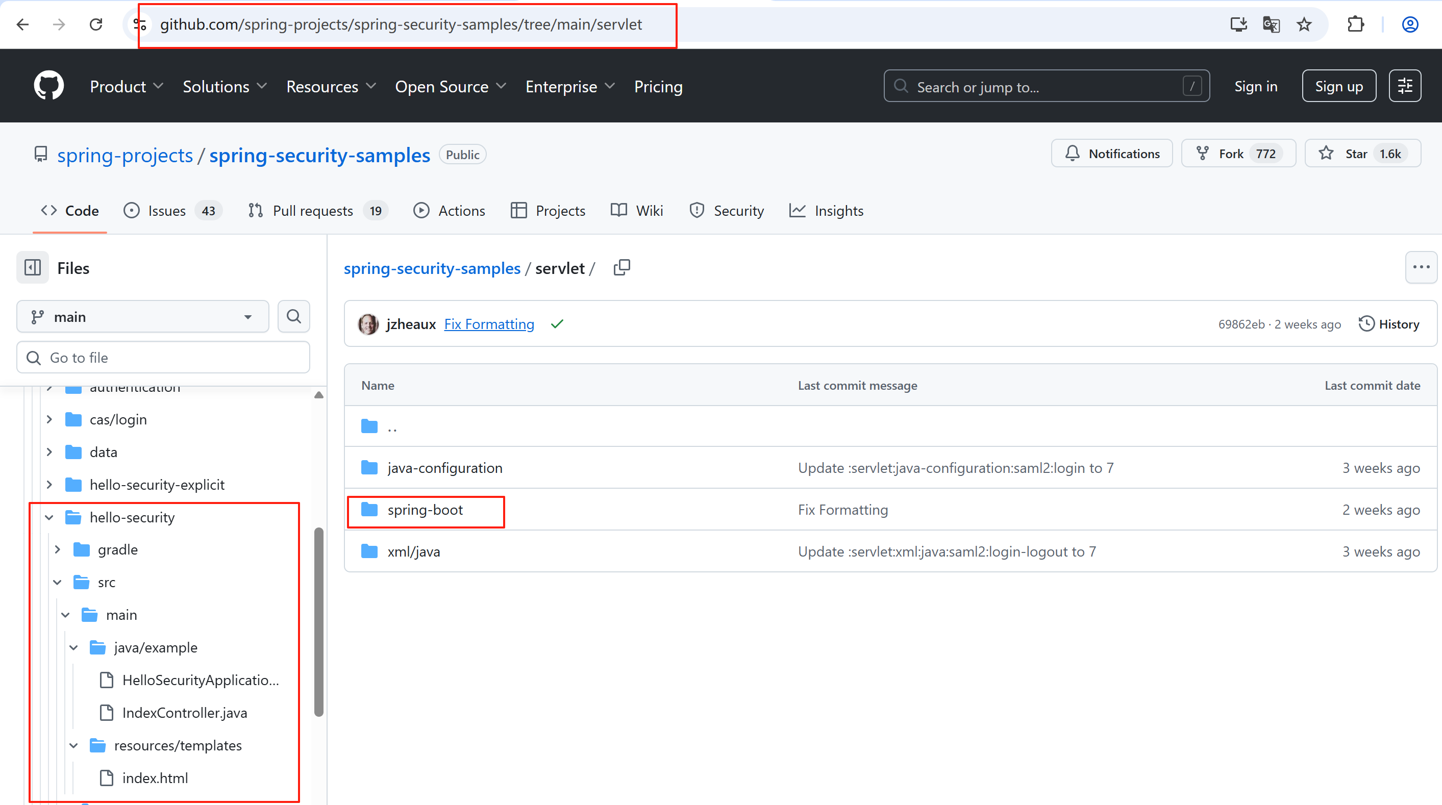1442x805 pixels.
Task: Open the Insights tab
Action: click(x=826, y=211)
